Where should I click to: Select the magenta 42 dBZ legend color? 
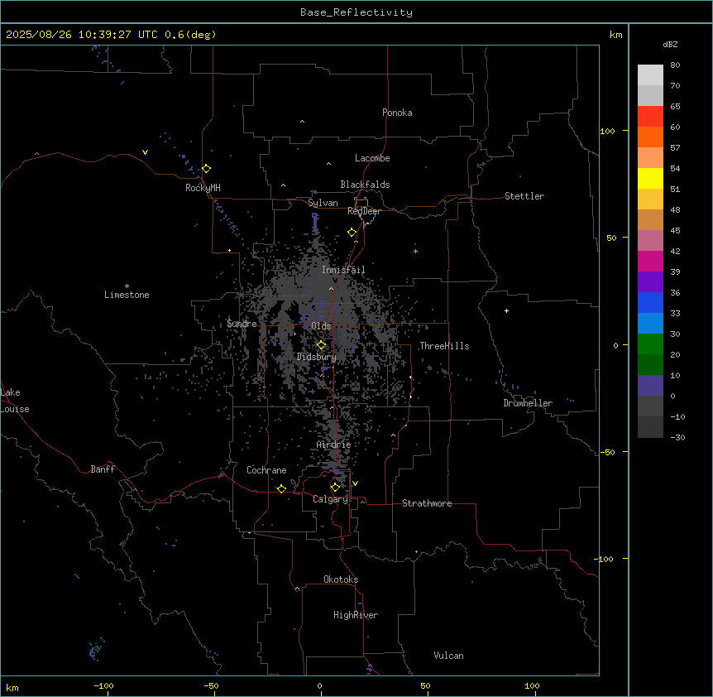coord(650,261)
